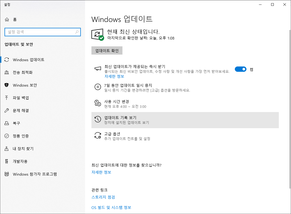
Task: Click the megaphone icon for latest updates
Action: pos(98,69)
